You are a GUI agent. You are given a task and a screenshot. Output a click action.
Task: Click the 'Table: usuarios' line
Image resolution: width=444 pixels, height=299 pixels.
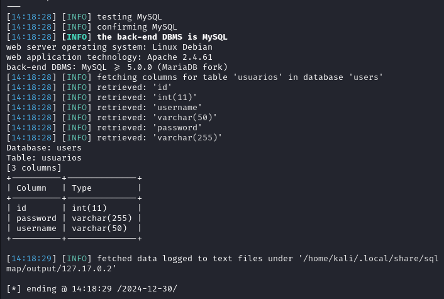(x=44, y=158)
